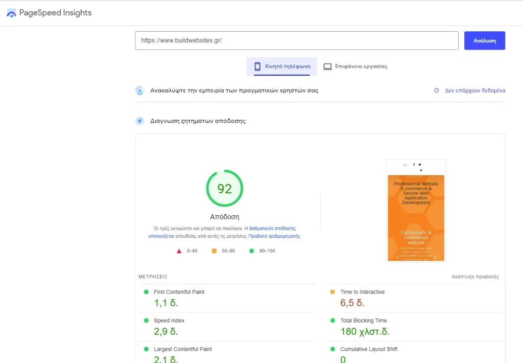
Task: Switch to the Επιφάνεια εργασίας tab
Action: point(355,66)
